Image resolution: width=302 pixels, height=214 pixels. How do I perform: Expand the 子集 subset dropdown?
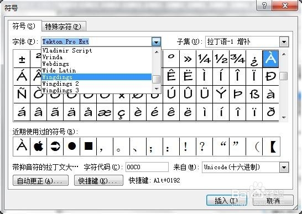point(284,41)
